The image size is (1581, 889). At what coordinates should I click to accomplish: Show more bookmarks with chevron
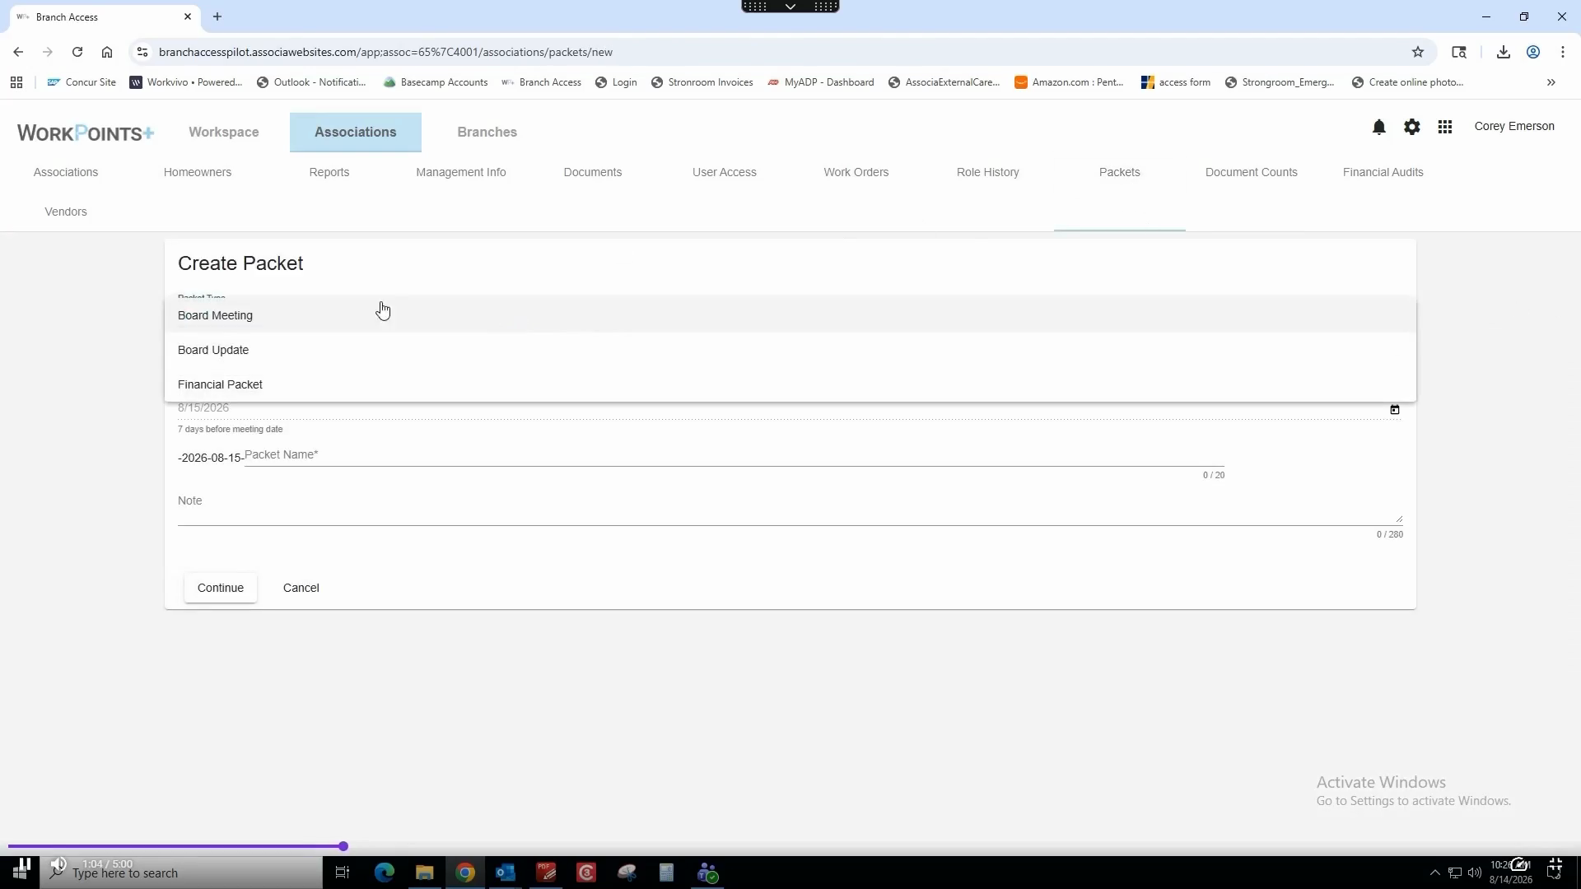[1551, 82]
